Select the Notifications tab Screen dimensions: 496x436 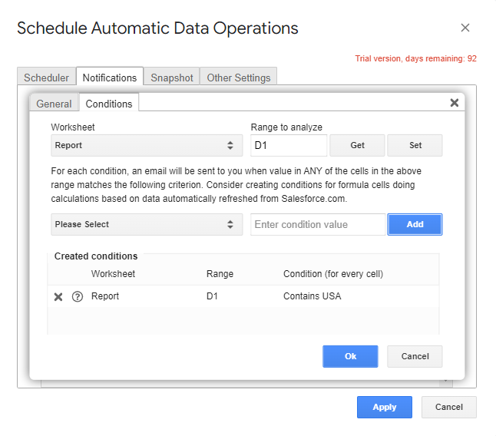tap(110, 78)
